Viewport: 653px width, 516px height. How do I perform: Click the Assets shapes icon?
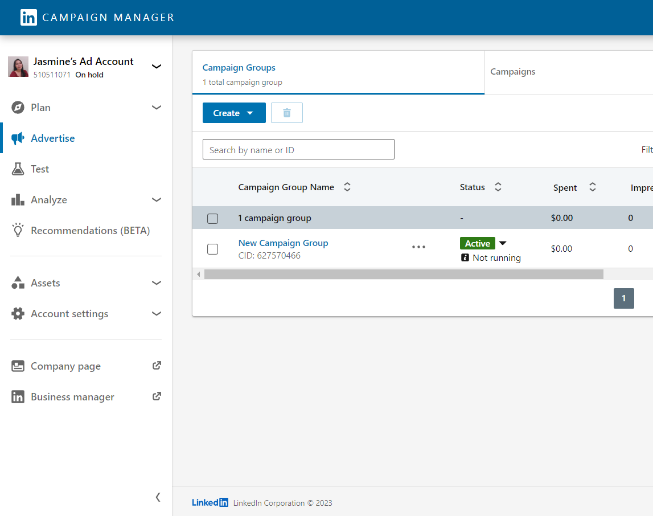[x=18, y=283]
